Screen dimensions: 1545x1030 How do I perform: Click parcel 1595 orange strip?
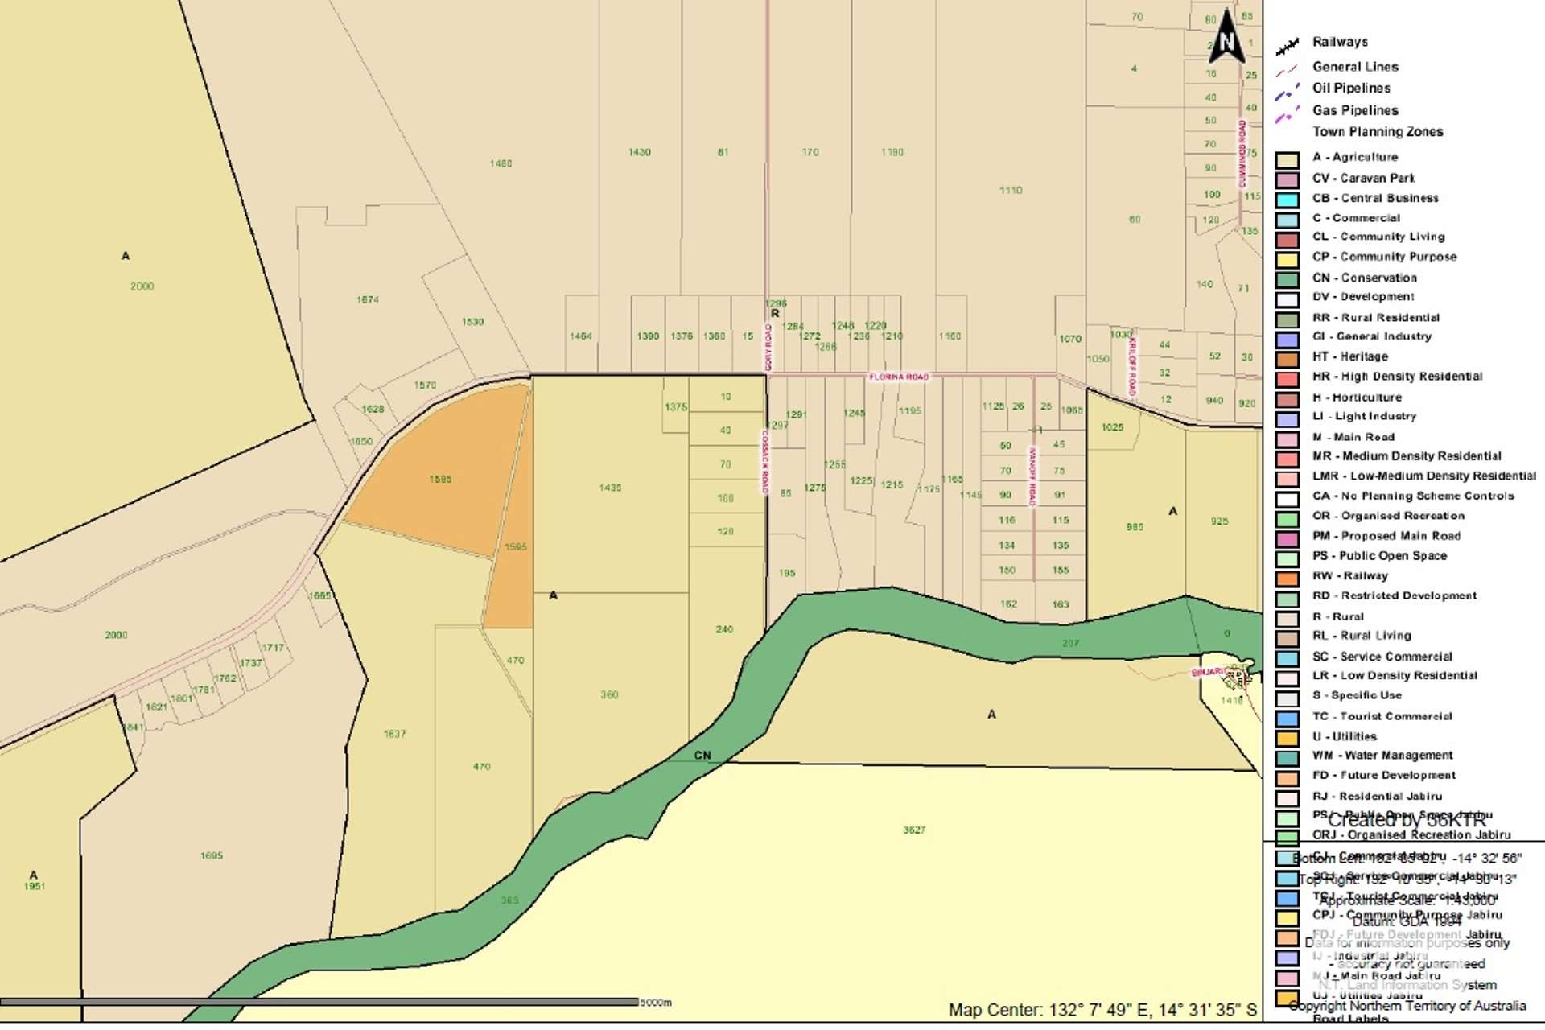coord(515,547)
